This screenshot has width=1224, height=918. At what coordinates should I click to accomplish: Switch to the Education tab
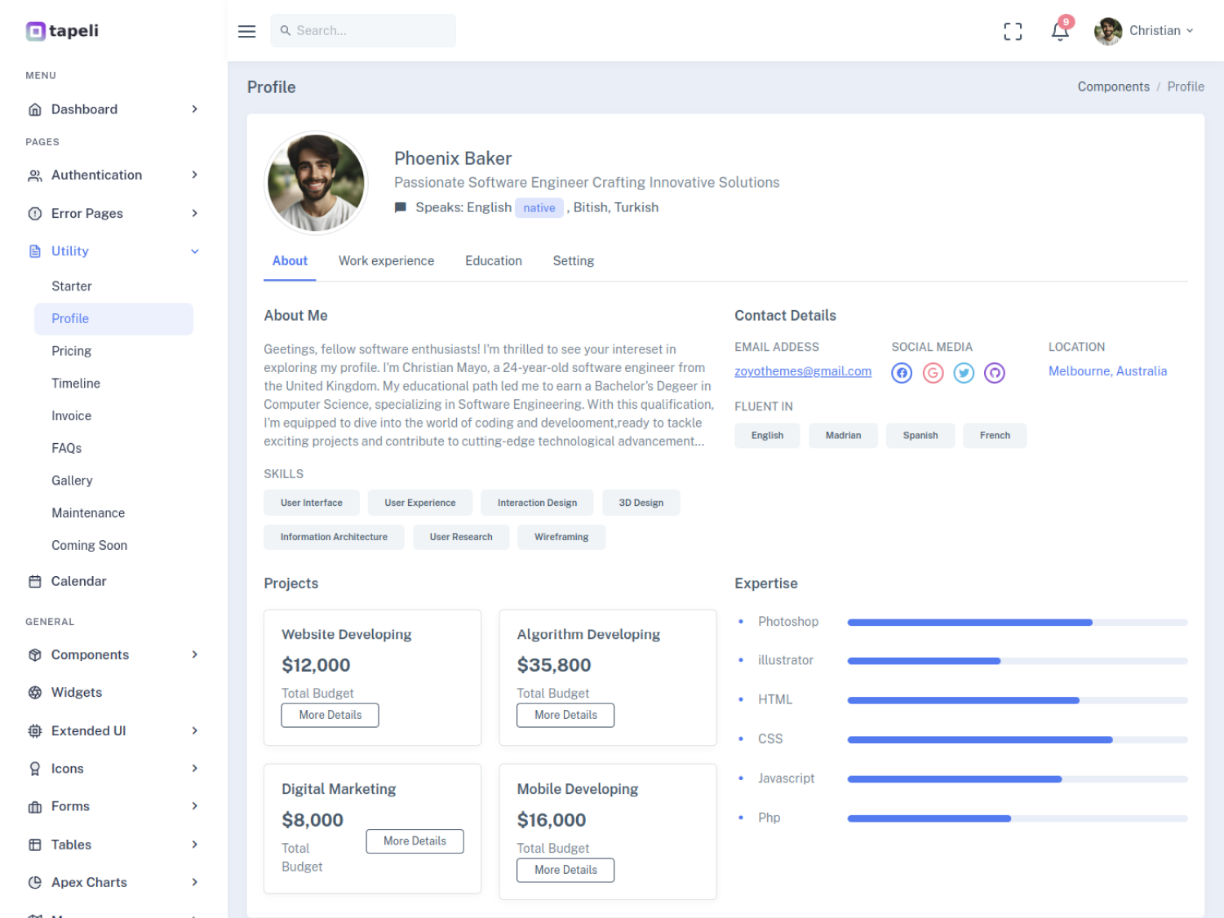point(494,261)
